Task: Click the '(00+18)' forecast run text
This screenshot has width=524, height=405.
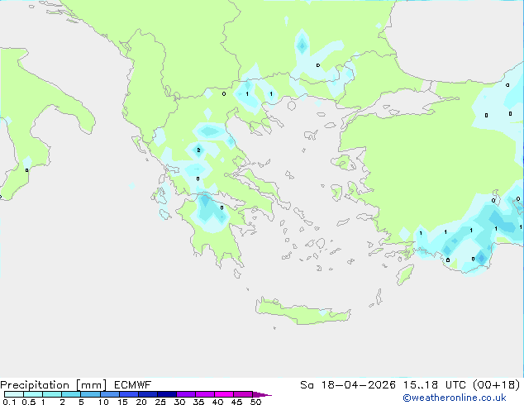Action: point(497,385)
